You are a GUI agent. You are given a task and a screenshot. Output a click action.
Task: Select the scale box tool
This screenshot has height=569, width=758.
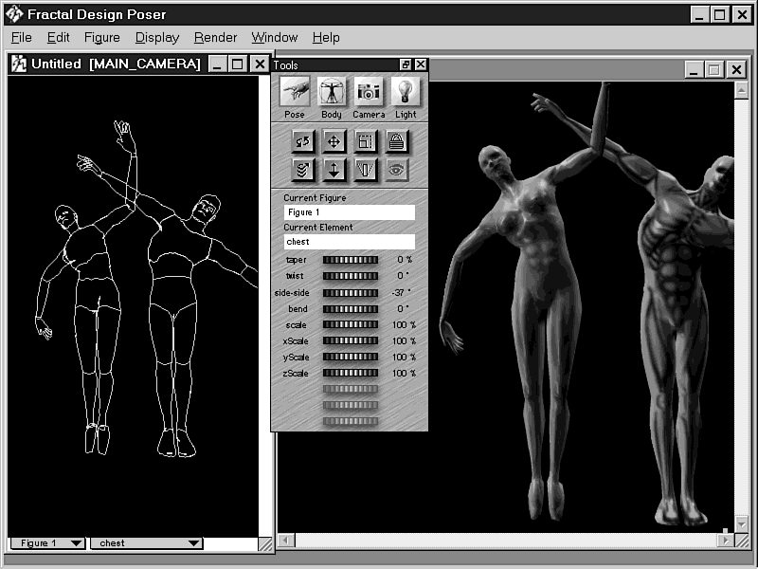click(365, 141)
